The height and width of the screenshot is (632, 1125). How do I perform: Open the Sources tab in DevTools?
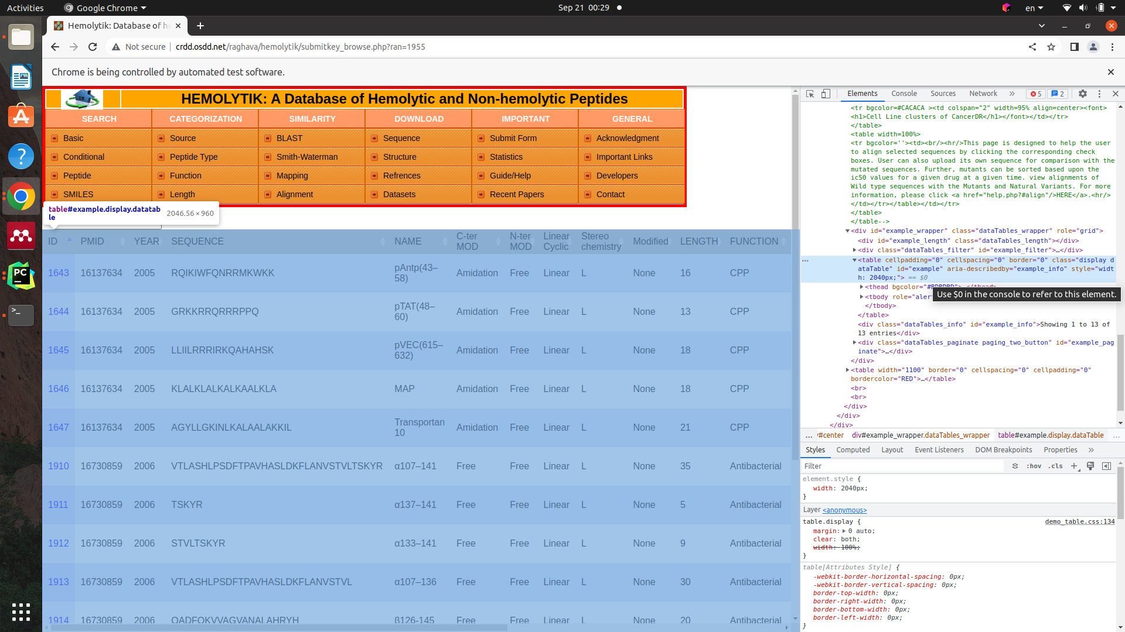pos(943,94)
